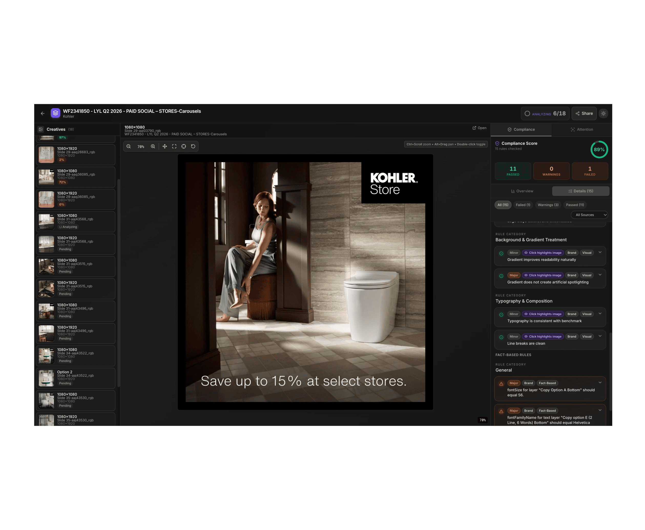This screenshot has width=645, height=530.
Task: Select the 1080×1080 creative 'Slide 29-aaq36085_rgb'
Action: [76, 177]
